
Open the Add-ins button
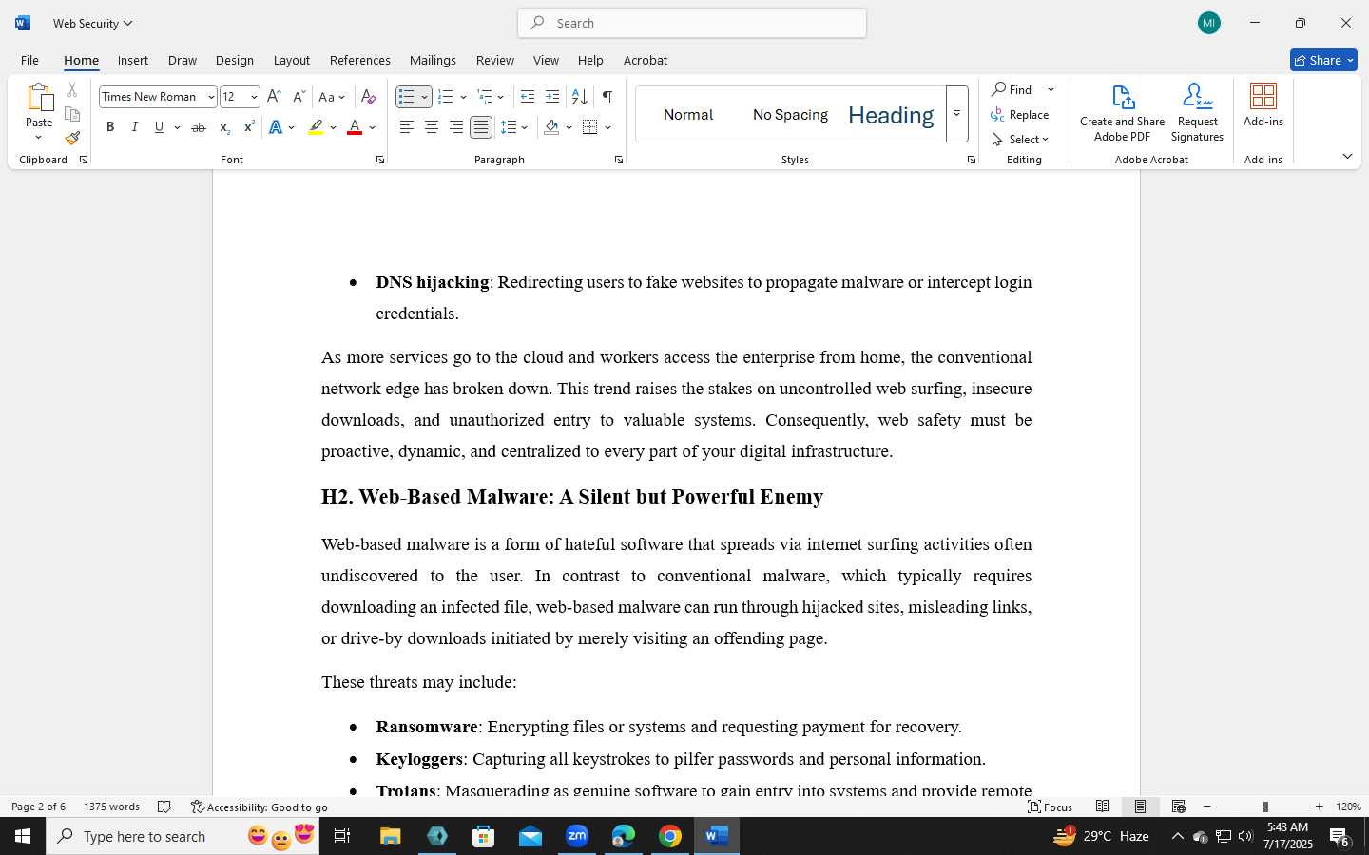pos(1263,104)
